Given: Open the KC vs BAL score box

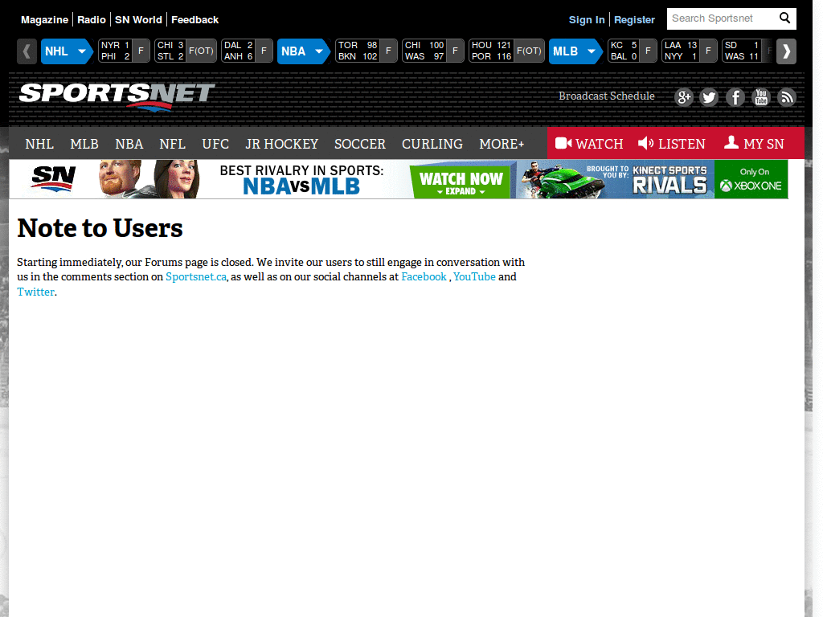Looking at the screenshot, I should [632, 51].
